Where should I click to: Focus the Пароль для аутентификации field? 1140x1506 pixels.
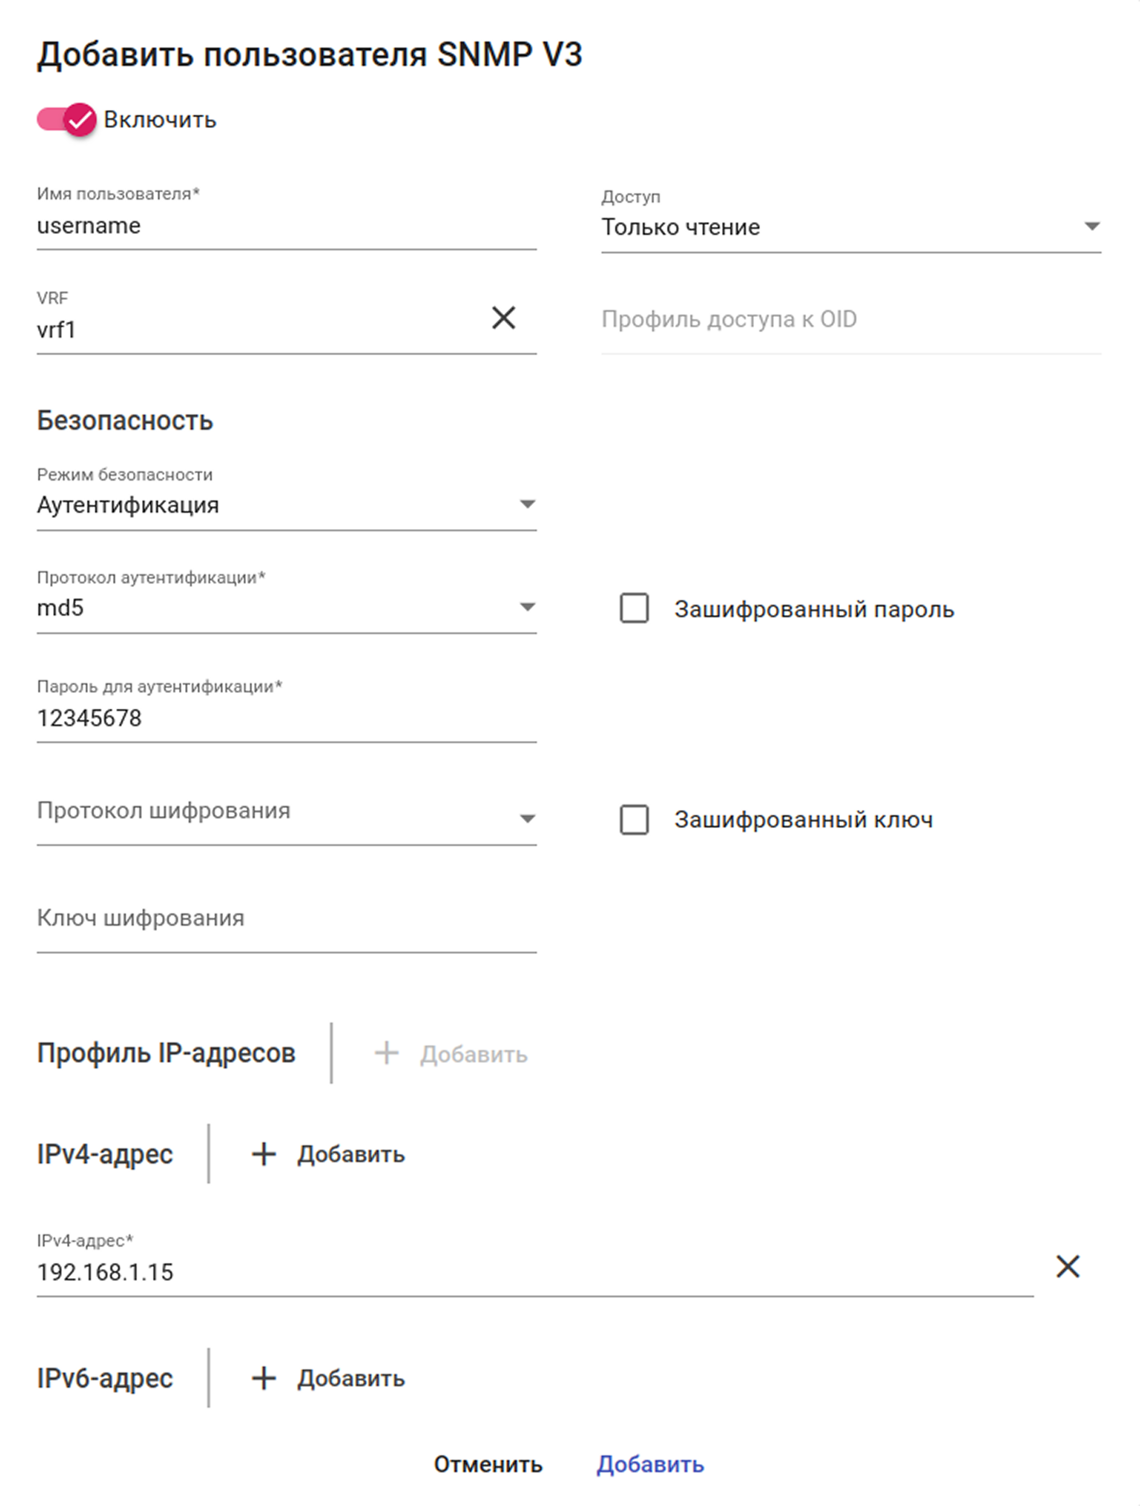click(286, 718)
